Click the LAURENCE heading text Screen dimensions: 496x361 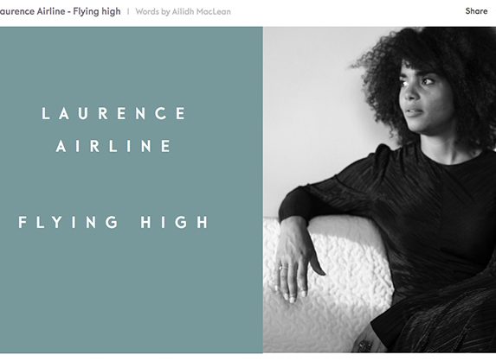(x=114, y=113)
